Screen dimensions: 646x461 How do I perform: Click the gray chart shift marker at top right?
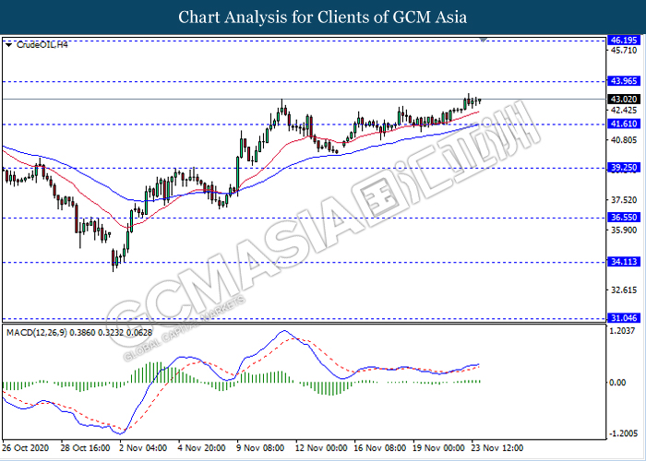(484, 41)
